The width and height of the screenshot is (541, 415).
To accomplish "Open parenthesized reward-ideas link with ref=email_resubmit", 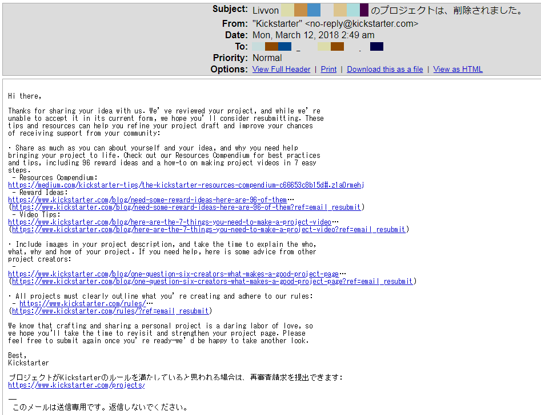I will pos(186,207).
